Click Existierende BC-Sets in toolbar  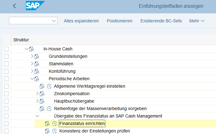[x=161, y=21]
